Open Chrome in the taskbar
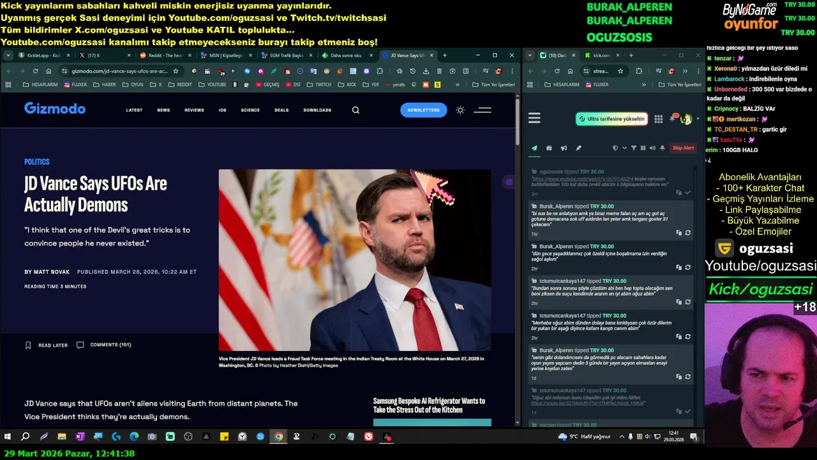Image resolution: width=817 pixels, height=460 pixels. point(278,437)
